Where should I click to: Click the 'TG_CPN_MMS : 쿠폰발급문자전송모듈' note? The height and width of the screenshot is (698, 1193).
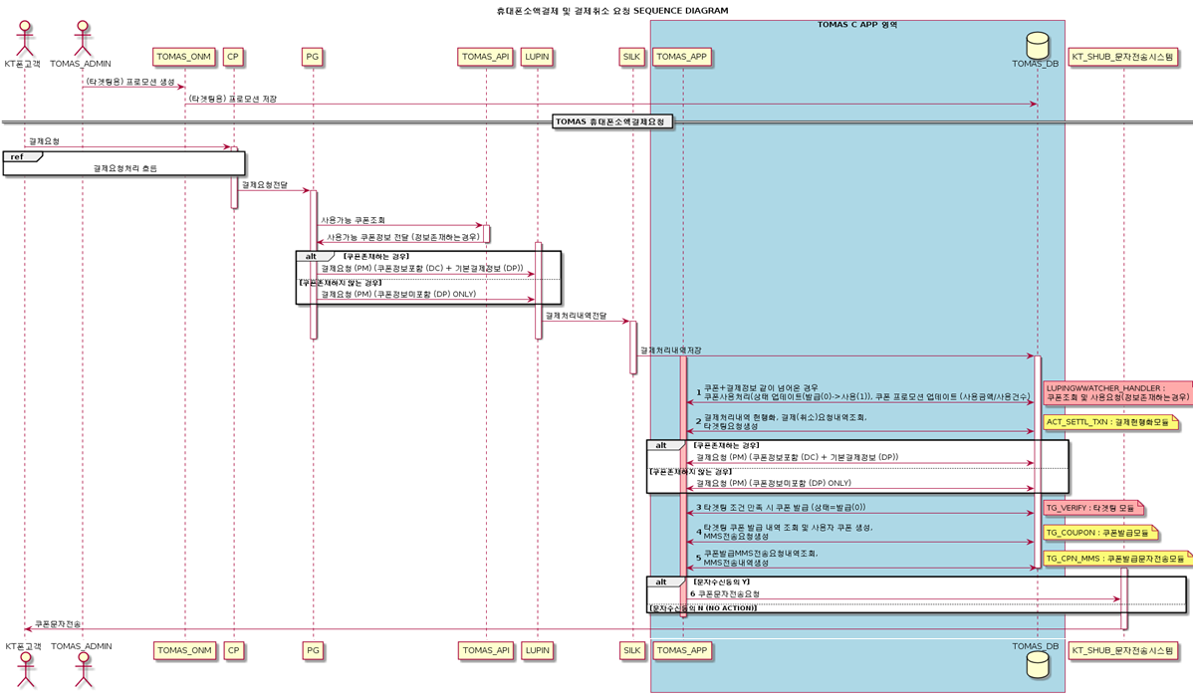tap(1117, 559)
